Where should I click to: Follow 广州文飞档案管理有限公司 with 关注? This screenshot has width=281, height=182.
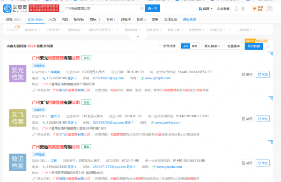263,119
